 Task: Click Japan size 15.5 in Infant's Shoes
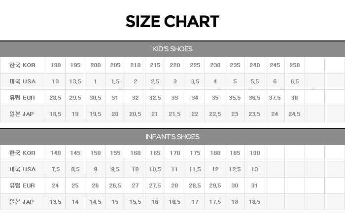135,202
